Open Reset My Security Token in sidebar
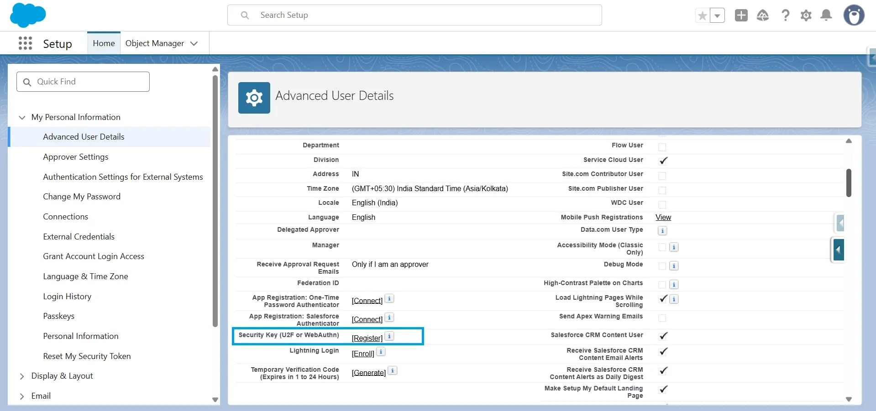 pos(87,356)
